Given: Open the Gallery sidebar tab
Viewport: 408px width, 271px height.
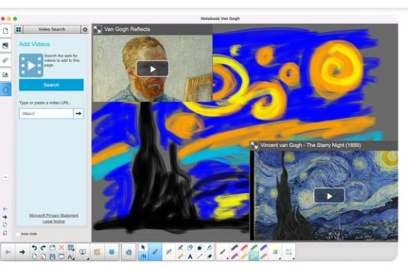Looking at the screenshot, I should [6, 45].
